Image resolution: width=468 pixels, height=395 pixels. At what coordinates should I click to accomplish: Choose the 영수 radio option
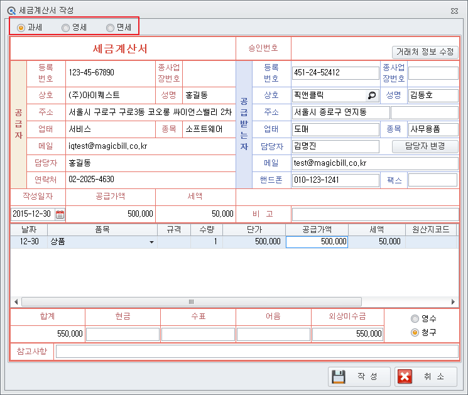pyautogui.click(x=415, y=318)
